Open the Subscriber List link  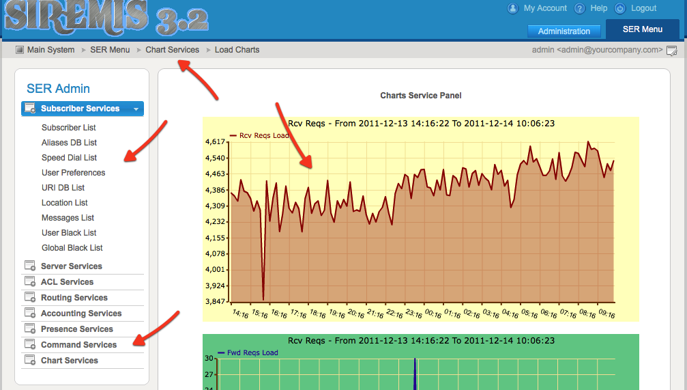[x=68, y=128]
